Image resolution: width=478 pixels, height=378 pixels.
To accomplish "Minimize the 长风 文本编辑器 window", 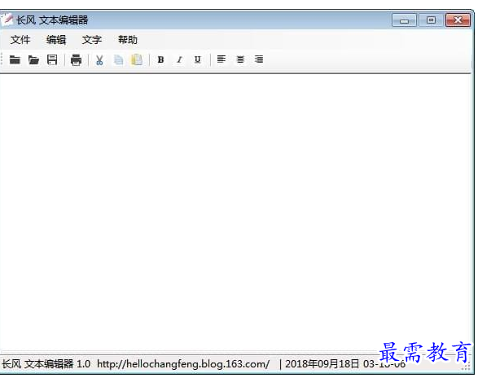I will 404,20.
